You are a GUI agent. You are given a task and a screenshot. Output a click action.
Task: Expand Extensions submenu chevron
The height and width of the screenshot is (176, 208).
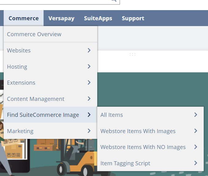(89, 82)
